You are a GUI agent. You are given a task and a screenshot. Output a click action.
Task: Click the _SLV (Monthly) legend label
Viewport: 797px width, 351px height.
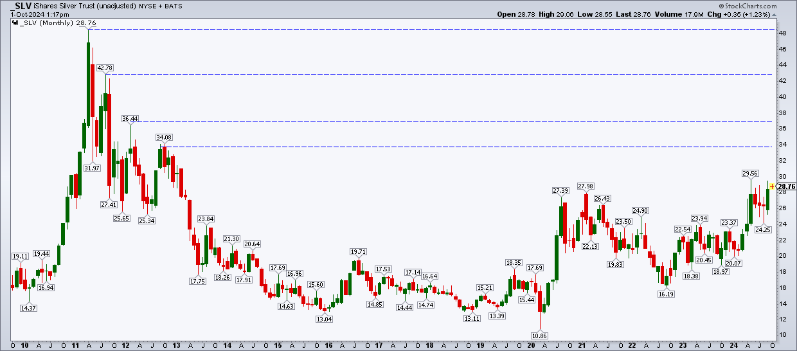pyautogui.click(x=46, y=22)
